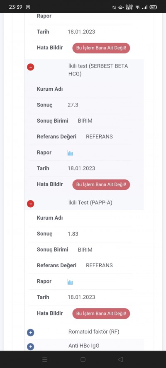Tap the Android back navigation button
Viewport: 166px width, 368px height.
point(120,359)
